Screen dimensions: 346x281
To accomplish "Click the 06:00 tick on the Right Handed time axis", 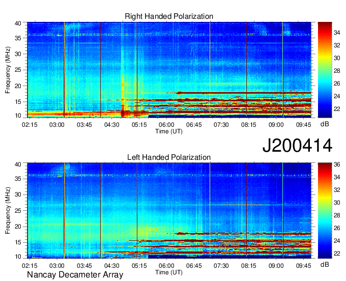I will click(166, 125).
